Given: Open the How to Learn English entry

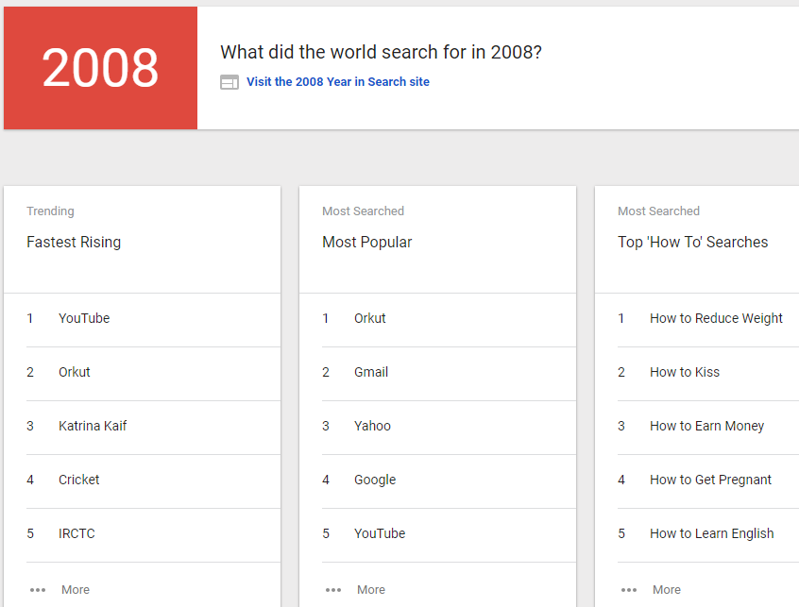Looking at the screenshot, I should 711,533.
